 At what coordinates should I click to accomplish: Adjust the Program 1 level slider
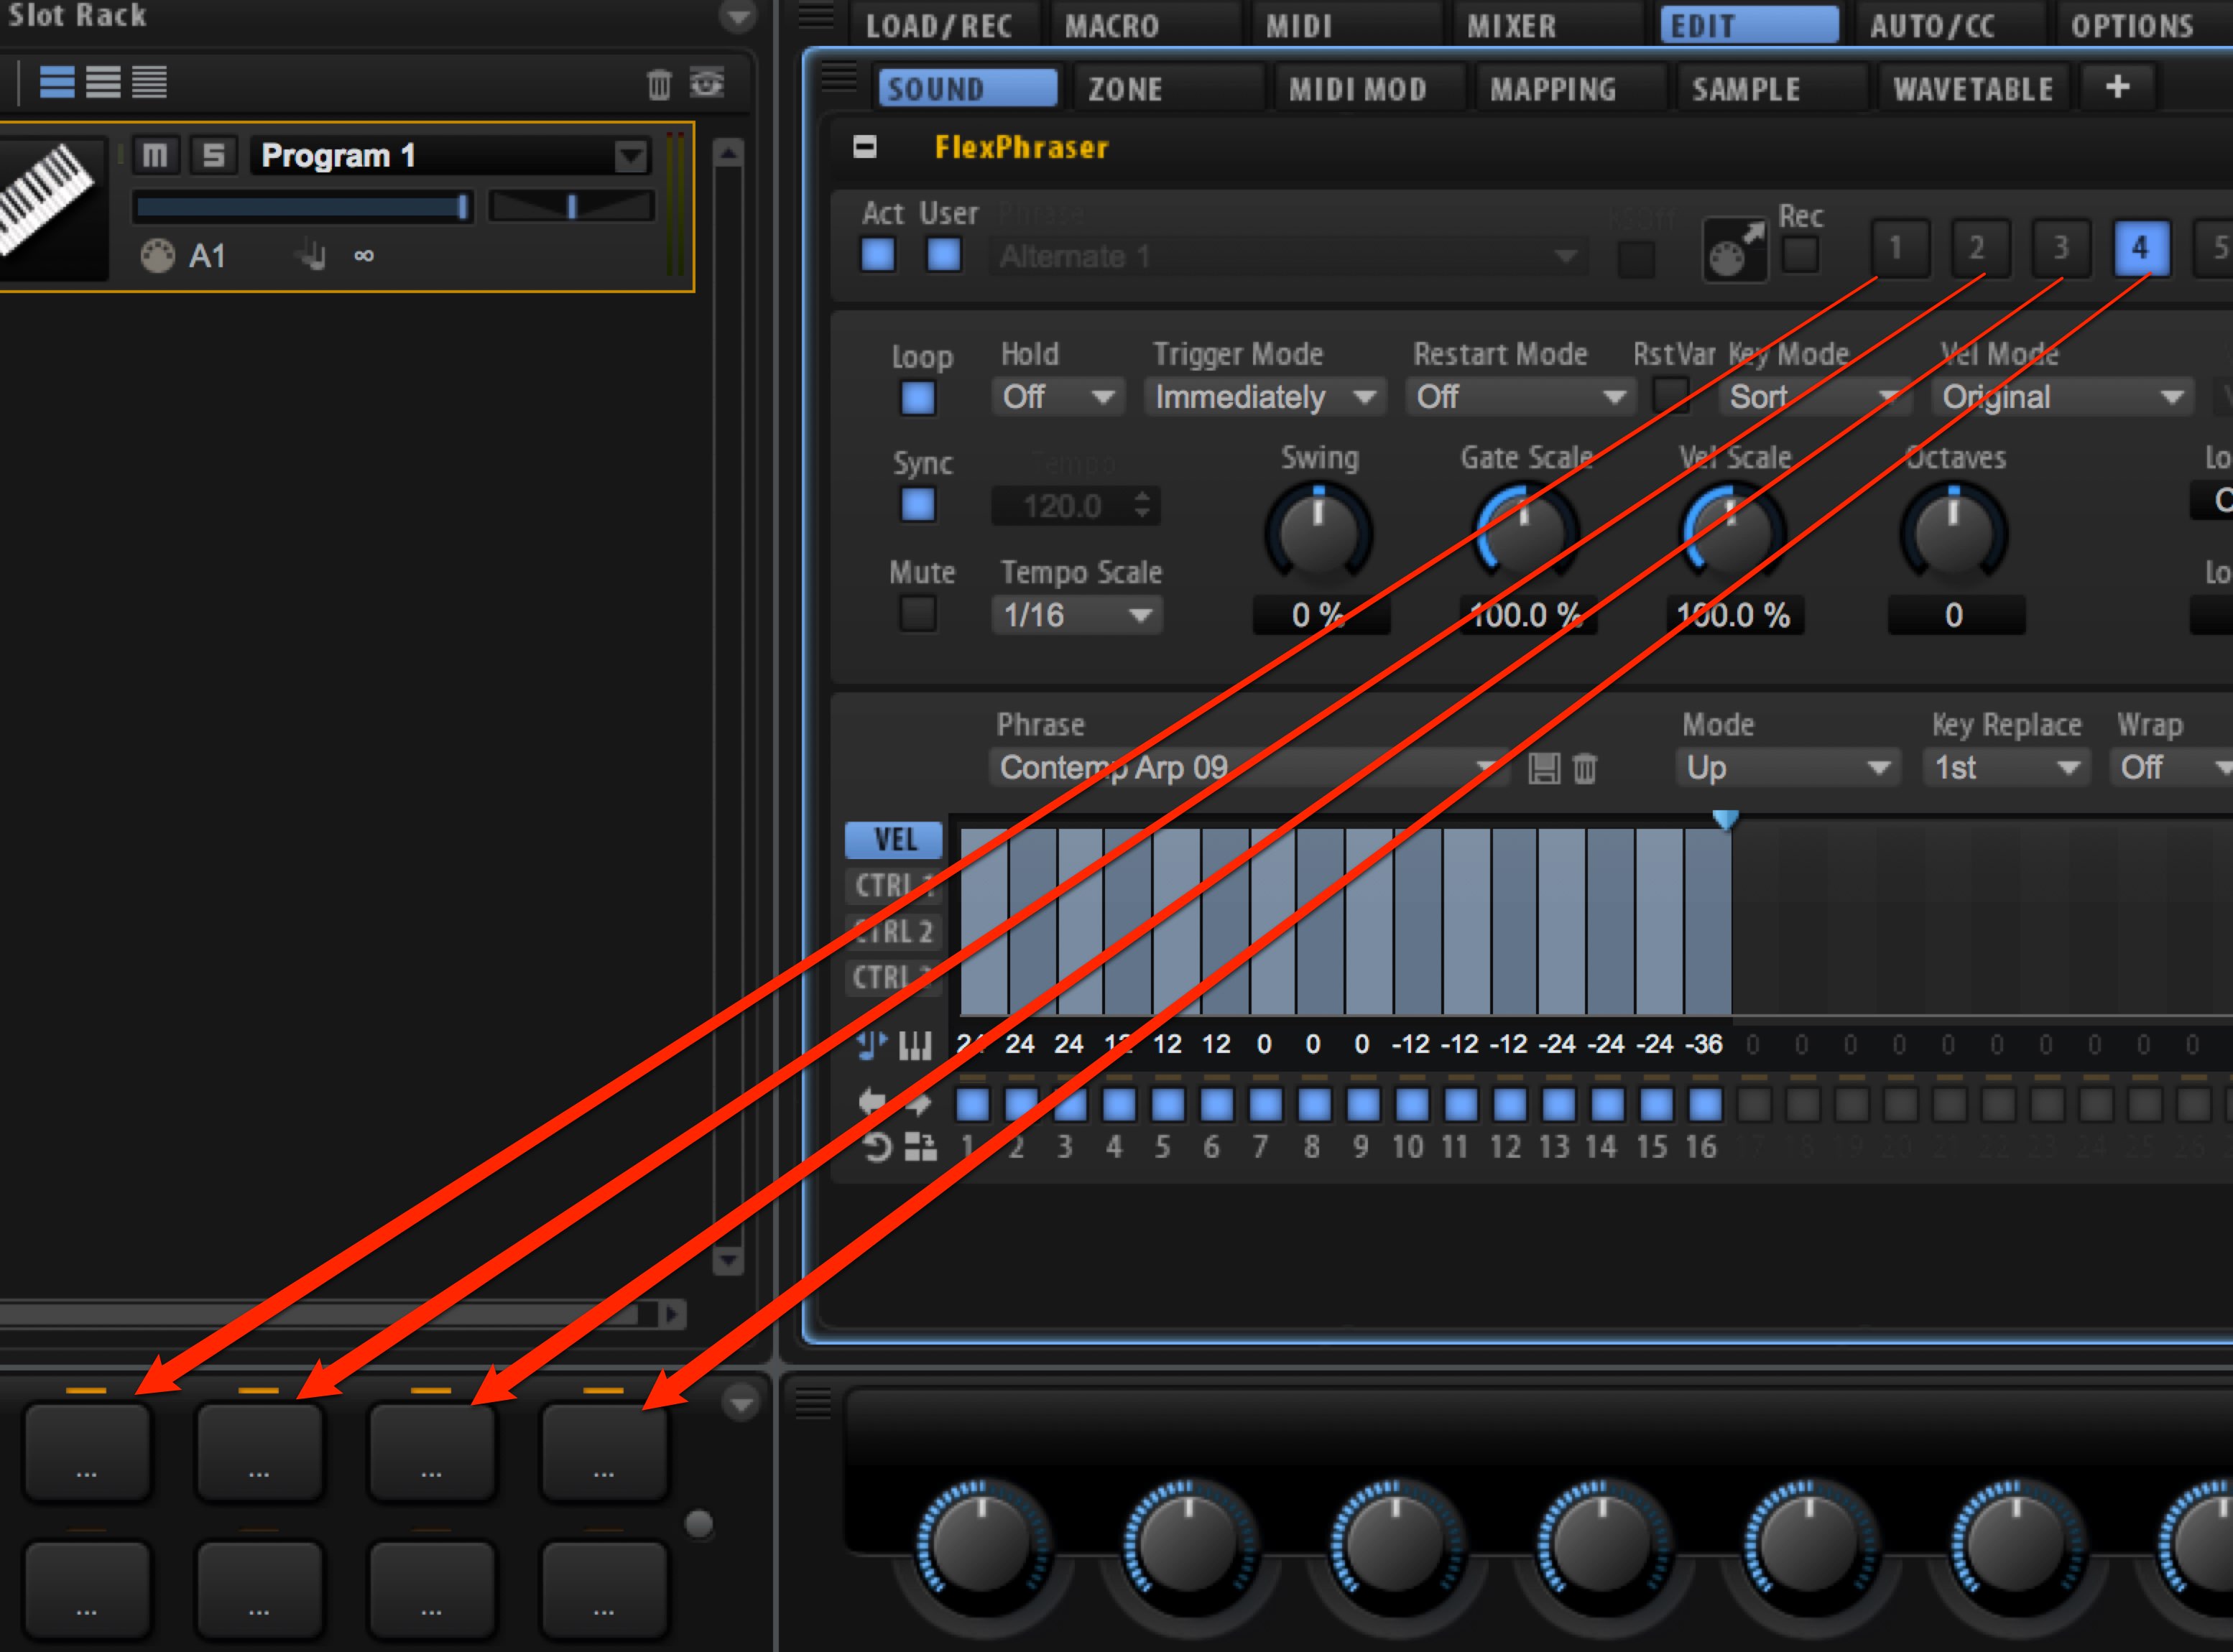(302, 207)
